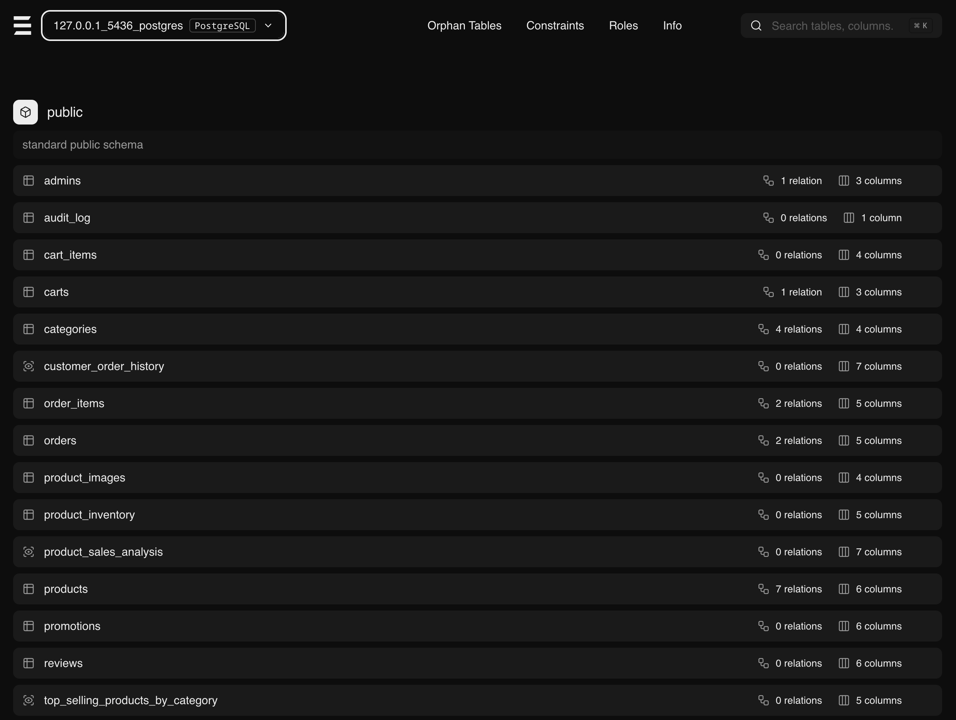The height and width of the screenshot is (720, 956).
Task: Click the view icon beside product_sales_analysis
Action: (29, 552)
